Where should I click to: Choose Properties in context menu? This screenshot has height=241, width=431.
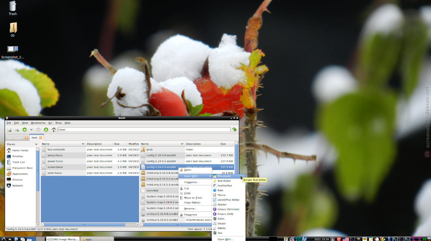click(195, 215)
